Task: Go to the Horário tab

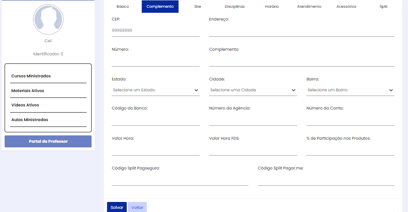Action: pos(272,7)
